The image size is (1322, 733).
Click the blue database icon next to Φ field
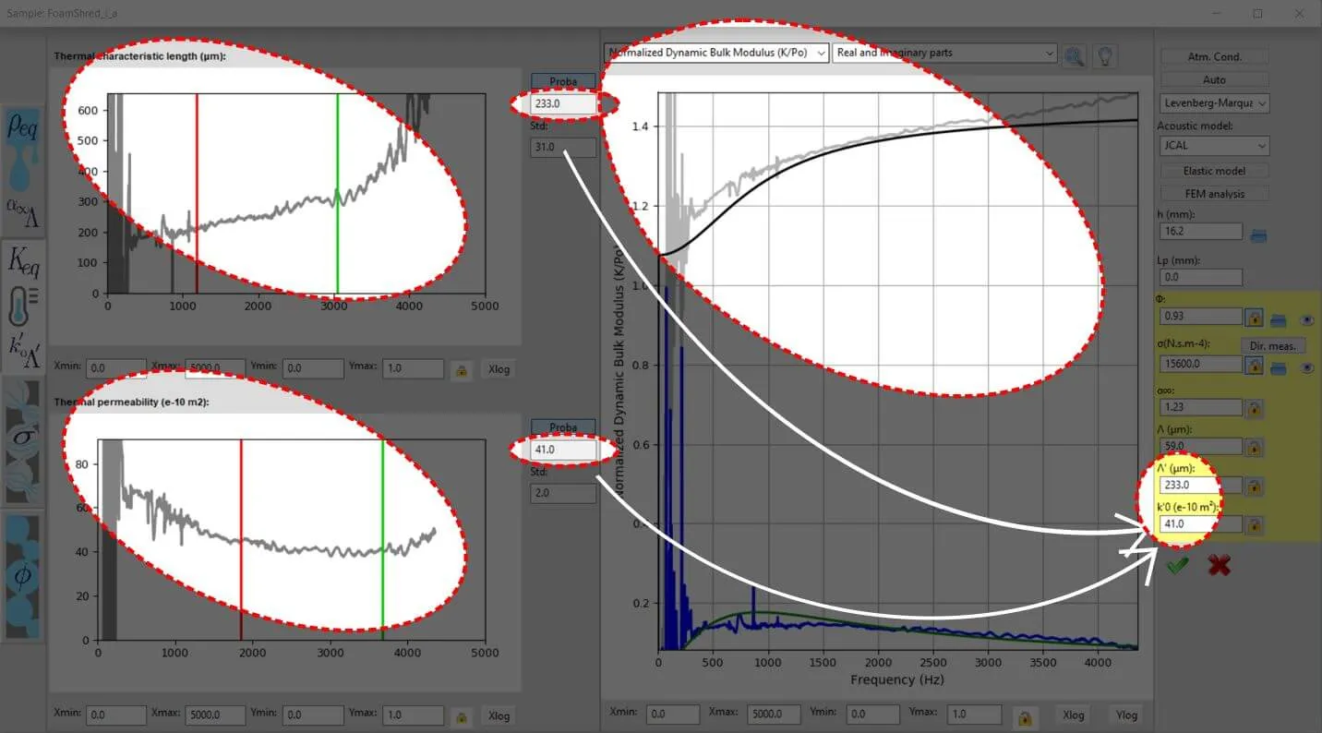click(1280, 319)
